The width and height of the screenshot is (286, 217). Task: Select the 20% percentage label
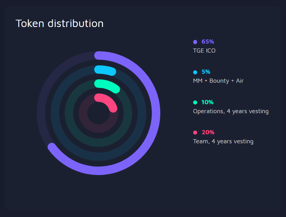[x=208, y=132]
